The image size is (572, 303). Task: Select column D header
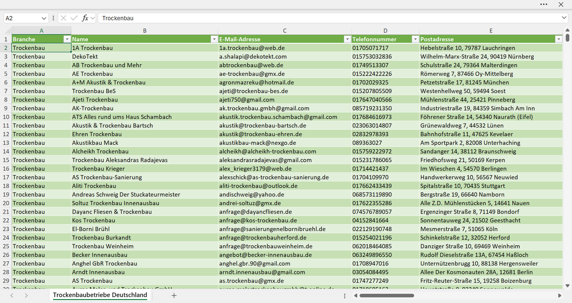385,30
